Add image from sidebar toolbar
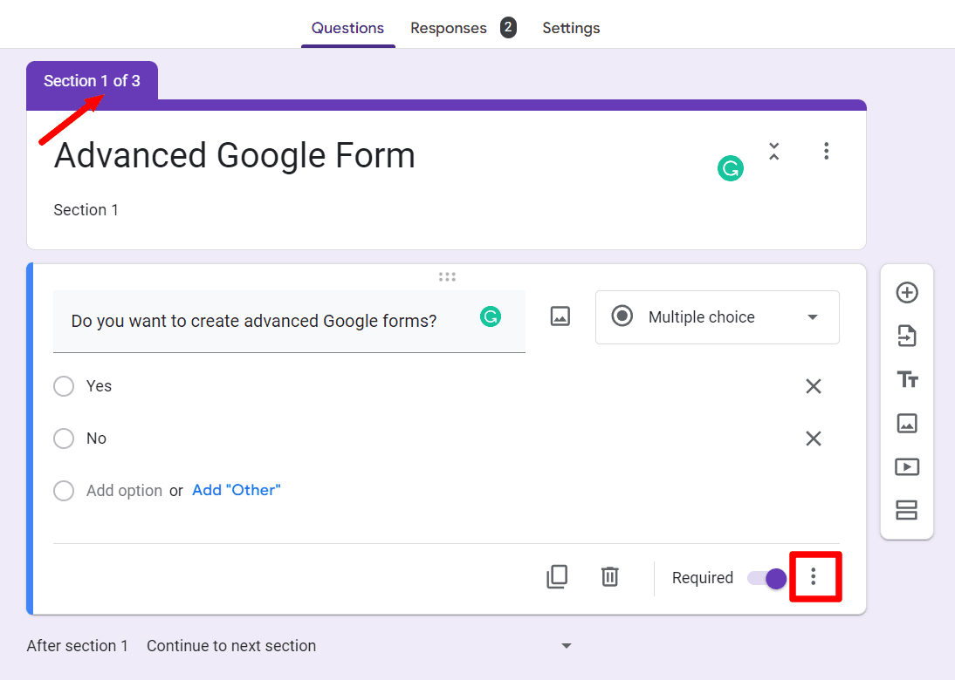Screen dimensions: 955x680 point(908,424)
